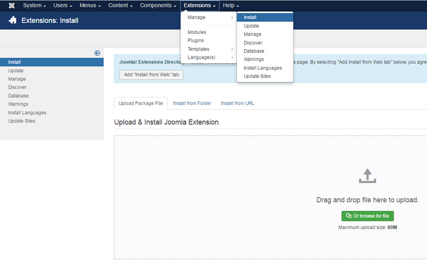The height and width of the screenshot is (265, 427).
Task: Collapse the sidebar with the arrow icon
Action: click(x=97, y=53)
